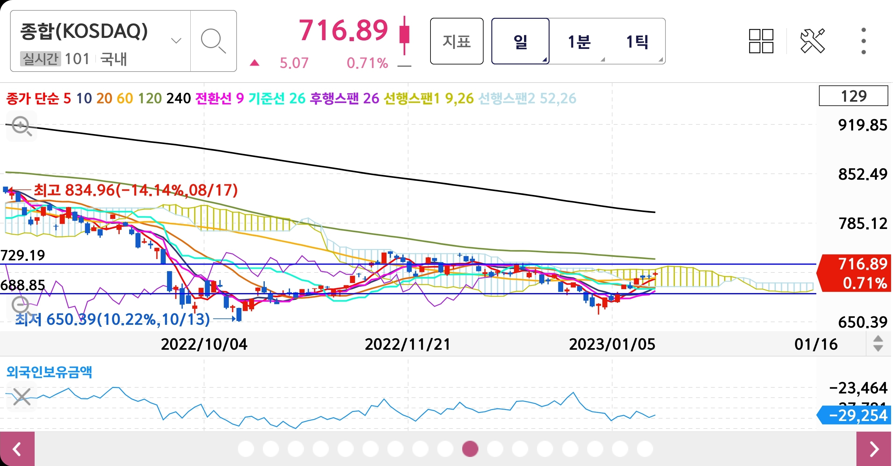Open the 일 period options dropdown
893x466 pixels.
pos(520,41)
